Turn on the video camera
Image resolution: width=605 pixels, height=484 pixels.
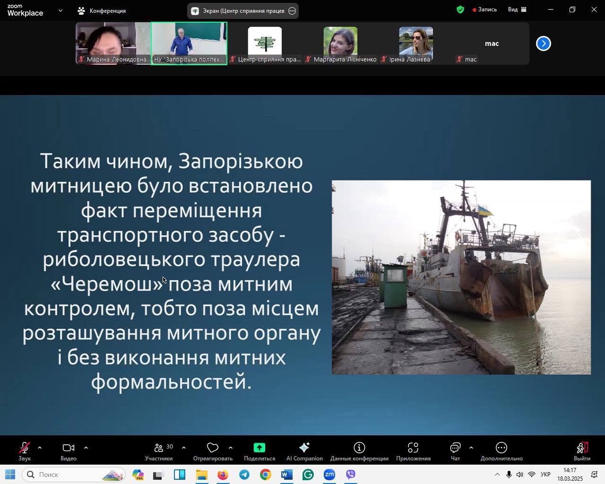69,451
